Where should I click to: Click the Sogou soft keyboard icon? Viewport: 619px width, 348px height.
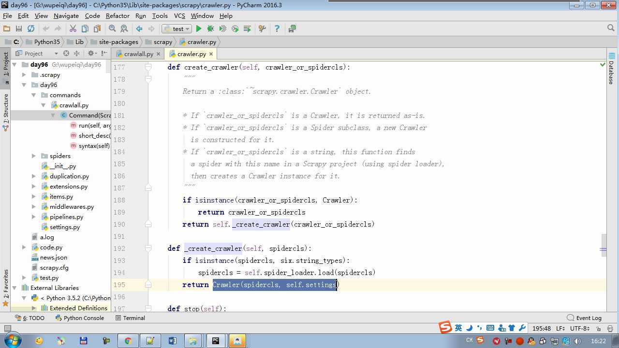(x=490, y=328)
